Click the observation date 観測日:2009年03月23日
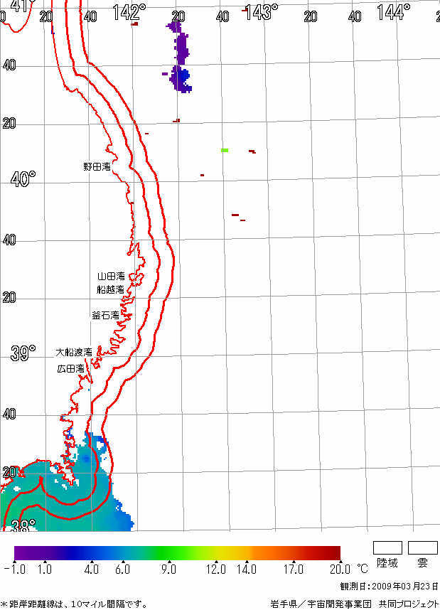440x610 pixels. (x=390, y=587)
